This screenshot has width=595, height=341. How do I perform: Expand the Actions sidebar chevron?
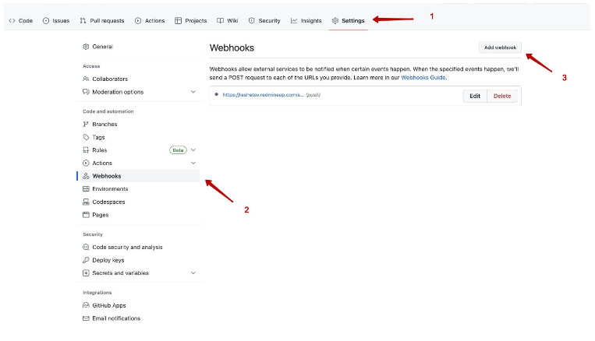point(193,163)
